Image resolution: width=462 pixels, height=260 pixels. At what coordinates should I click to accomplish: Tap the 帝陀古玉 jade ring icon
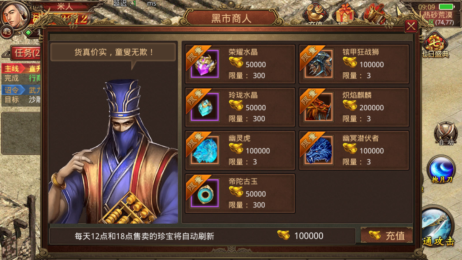(x=204, y=193)
